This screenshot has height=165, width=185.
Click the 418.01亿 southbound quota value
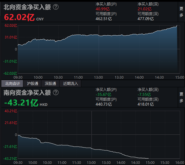click(146, 104)
